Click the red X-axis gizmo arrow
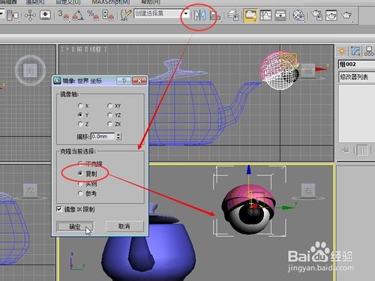The image size is (375, 281). 320,69
